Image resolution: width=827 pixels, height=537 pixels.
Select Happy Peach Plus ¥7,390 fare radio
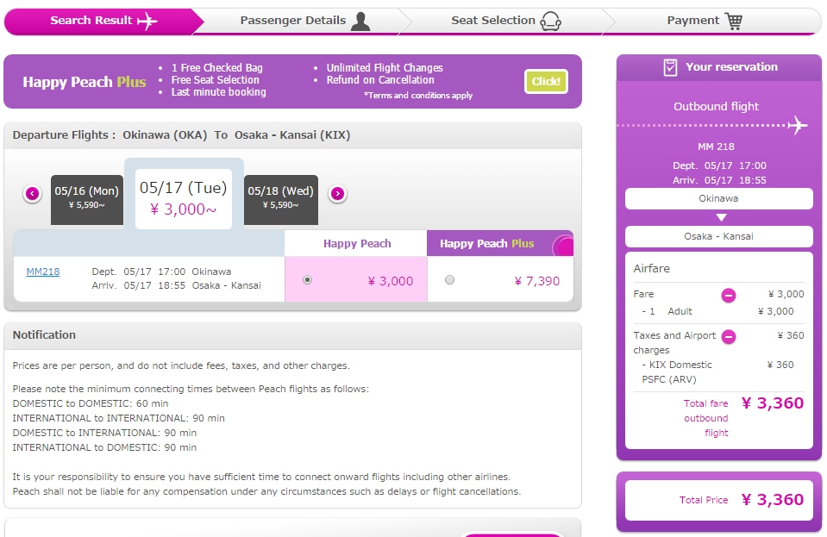[449, 280]
